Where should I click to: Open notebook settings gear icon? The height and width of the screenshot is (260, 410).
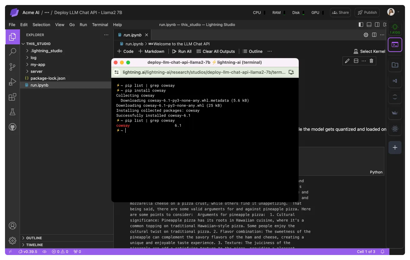tap(366, 35)
